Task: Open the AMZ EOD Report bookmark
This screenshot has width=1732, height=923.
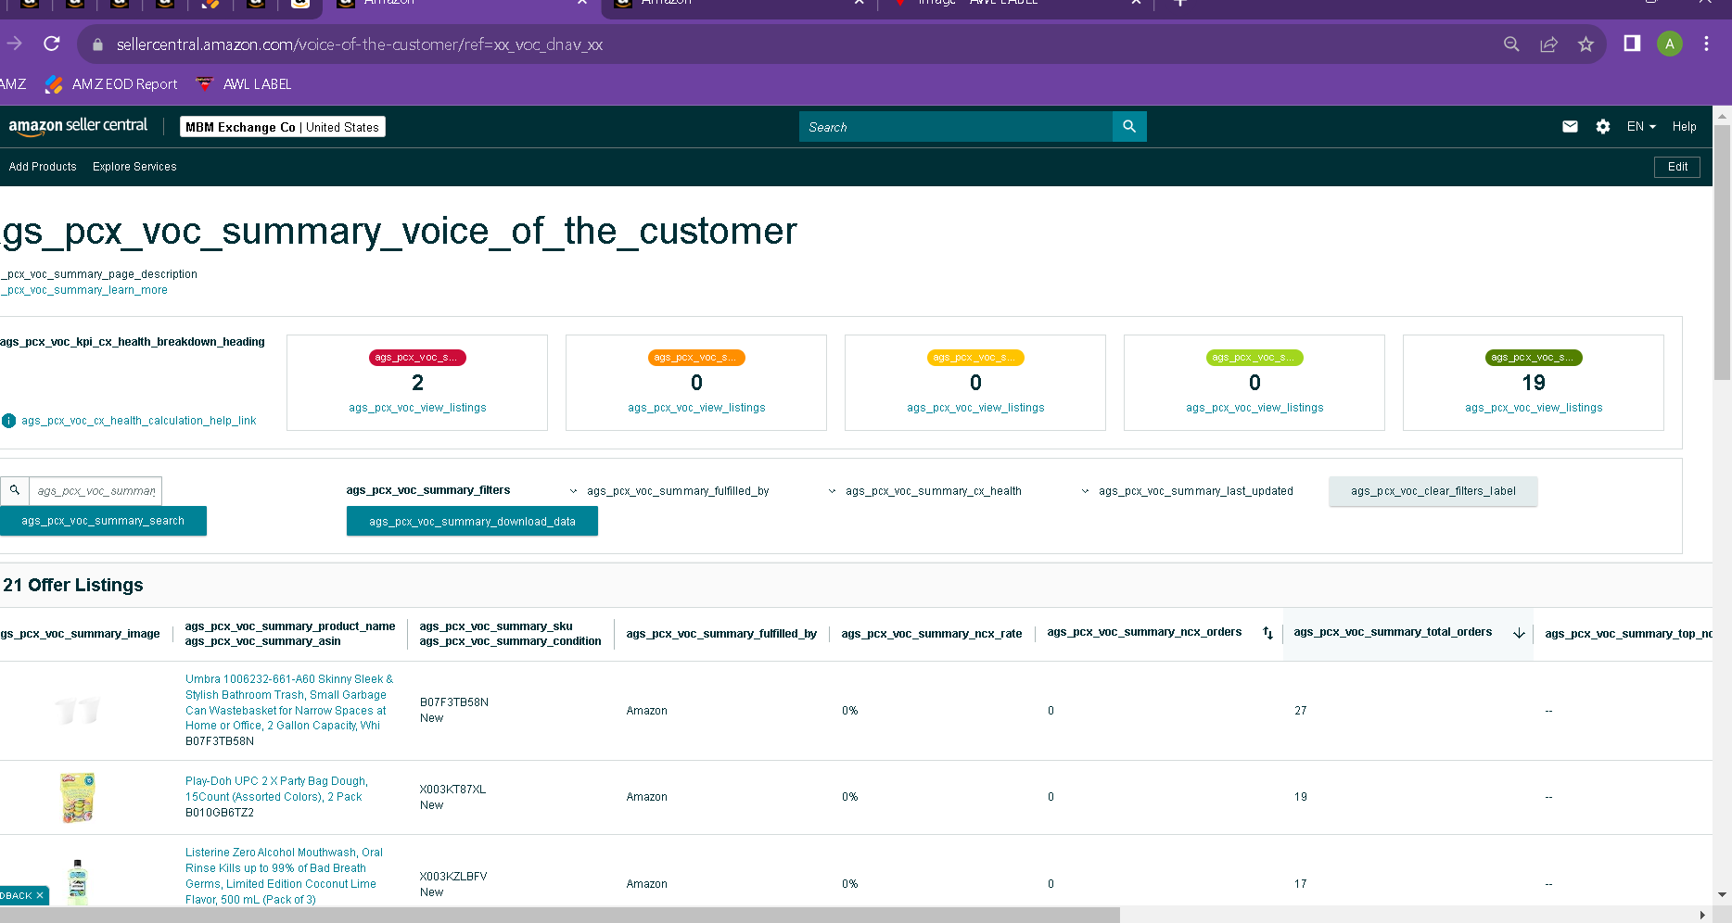Action: tap(111, 84)
